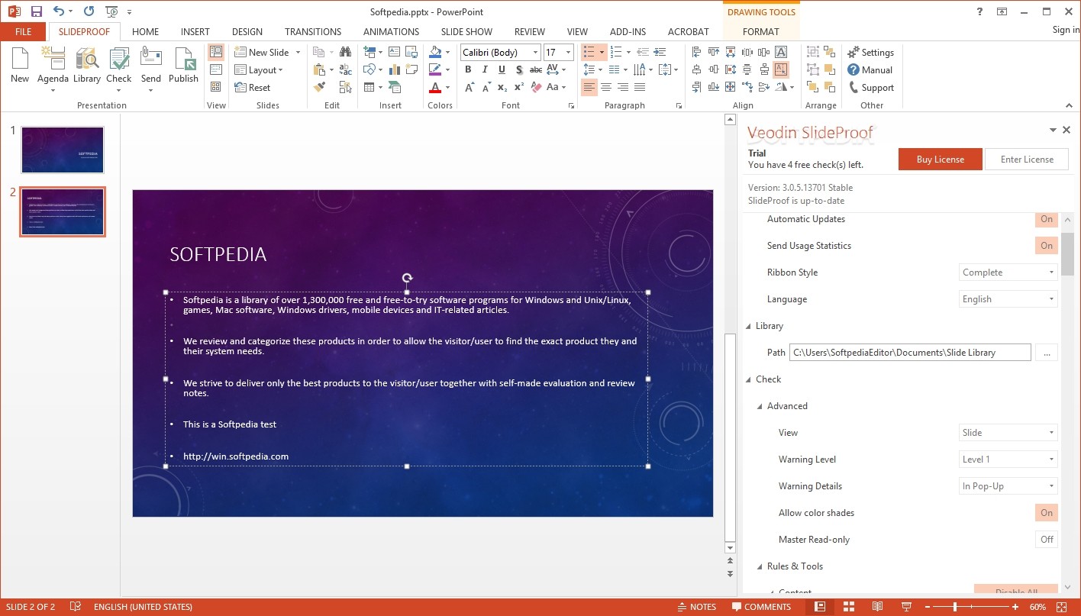The image size is (1081, 616).
Task: Switch to the ANIMATIONS tab
Action: 391,32
